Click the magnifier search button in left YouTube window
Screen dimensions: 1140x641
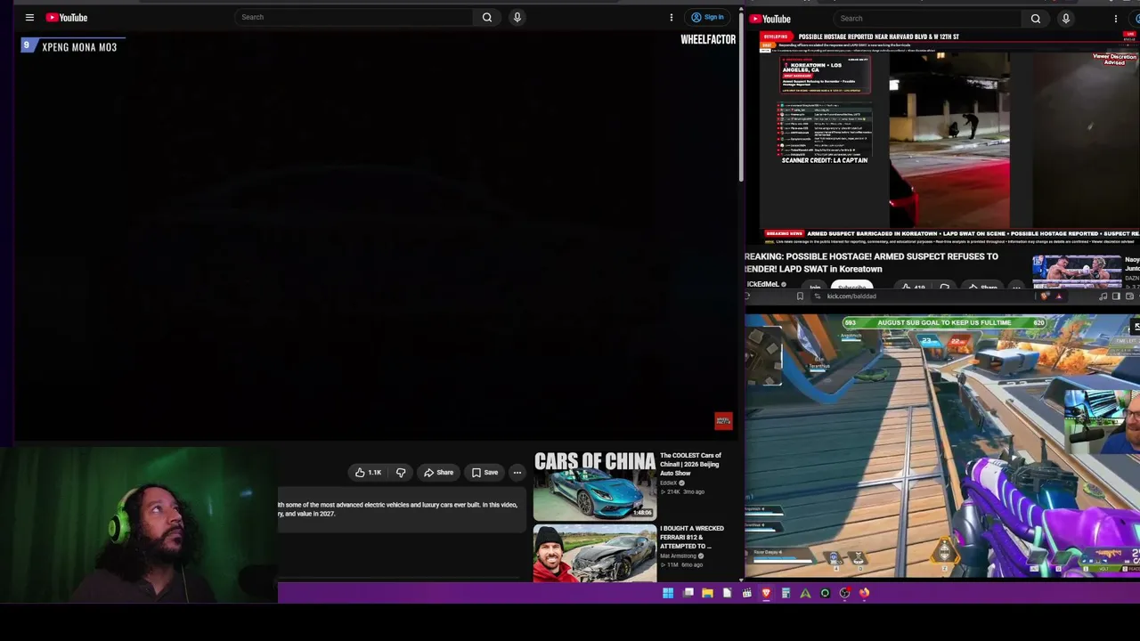pyautogui.click(x=487, y=17)
